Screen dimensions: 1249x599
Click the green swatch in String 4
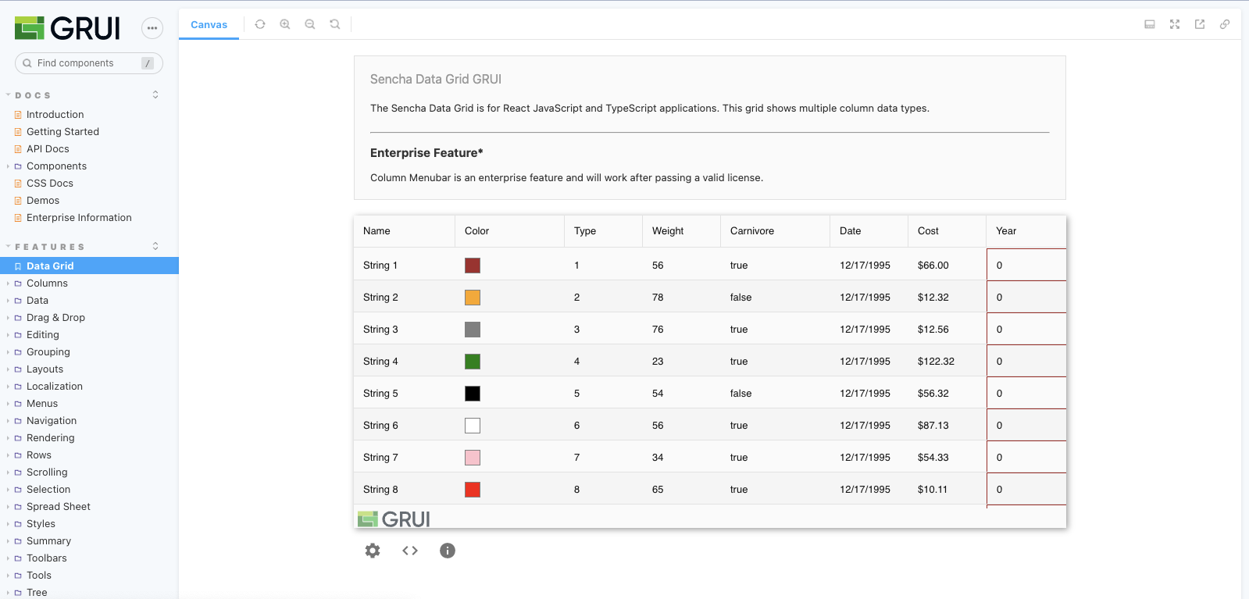(x=473, y=362)
